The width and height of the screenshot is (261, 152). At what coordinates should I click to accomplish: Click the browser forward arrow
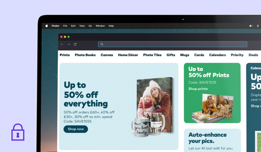pos(68,44)
